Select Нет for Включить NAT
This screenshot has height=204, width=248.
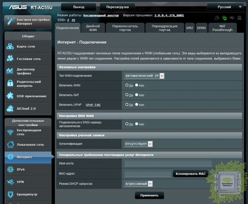(x=137, y=95)
